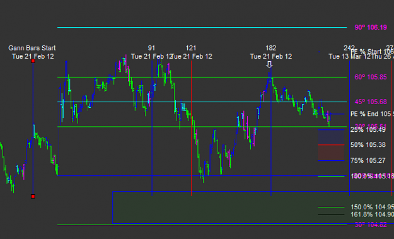
Task: Click the '30° 104.82' level label
Action: click(x=371, y=224)
